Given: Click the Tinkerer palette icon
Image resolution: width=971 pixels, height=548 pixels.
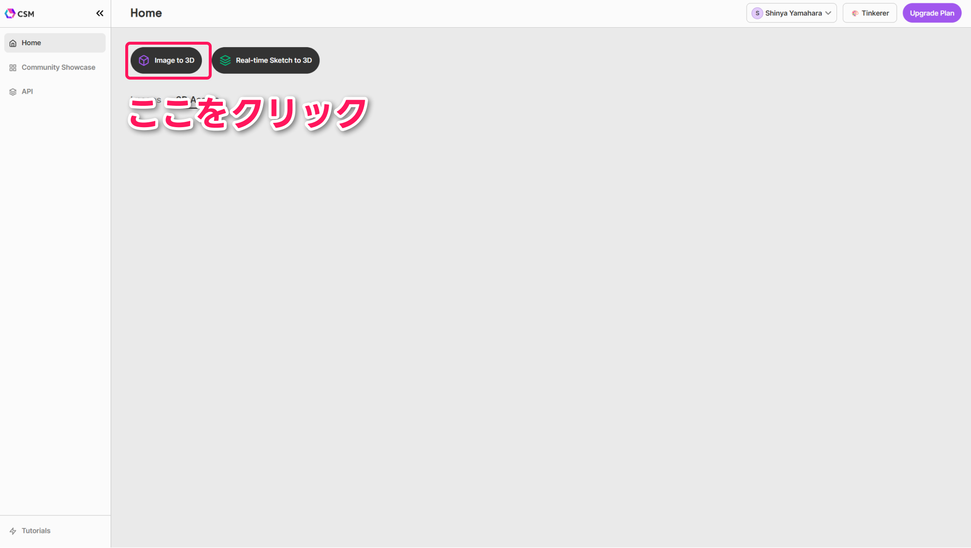Looking at the screenshot, I should (x=855, y=13).
